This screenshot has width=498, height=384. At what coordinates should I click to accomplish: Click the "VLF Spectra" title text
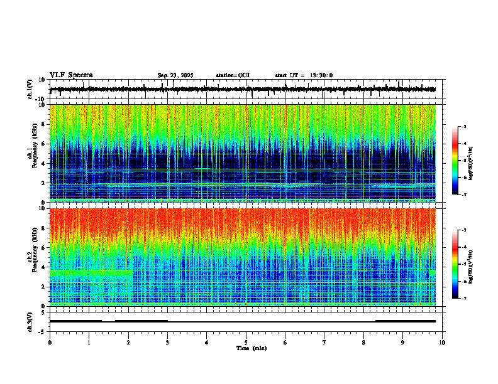71,75
